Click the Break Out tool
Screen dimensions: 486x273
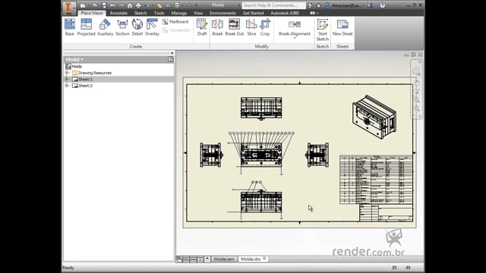[x=235, y=27]
